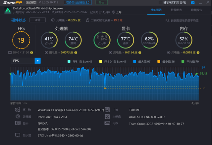
Task: Click the GPU 77°C temperature gauge
Action: tap(126, 40)
